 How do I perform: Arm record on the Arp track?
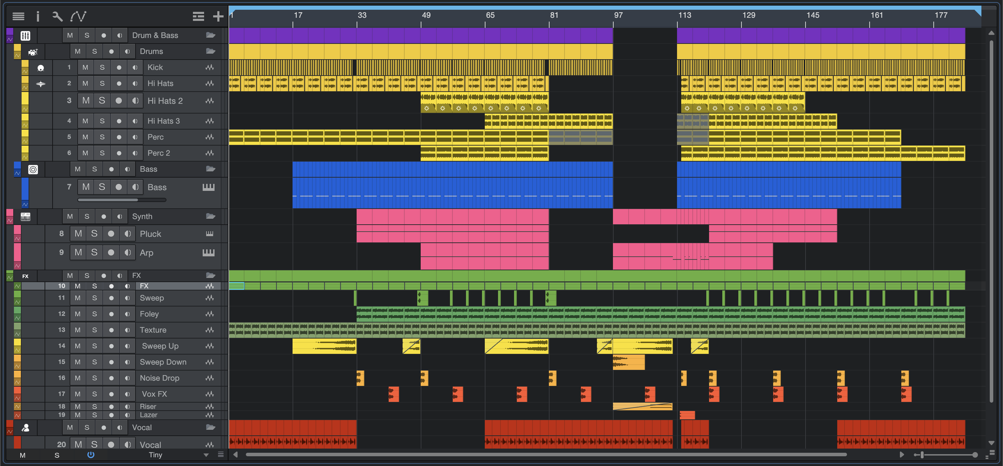pyautogui.click(x=111, y=253)
